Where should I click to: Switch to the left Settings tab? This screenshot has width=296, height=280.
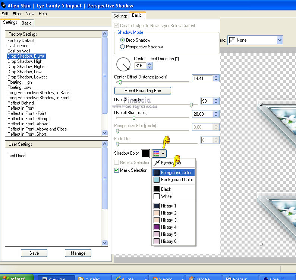click(10, 22)
